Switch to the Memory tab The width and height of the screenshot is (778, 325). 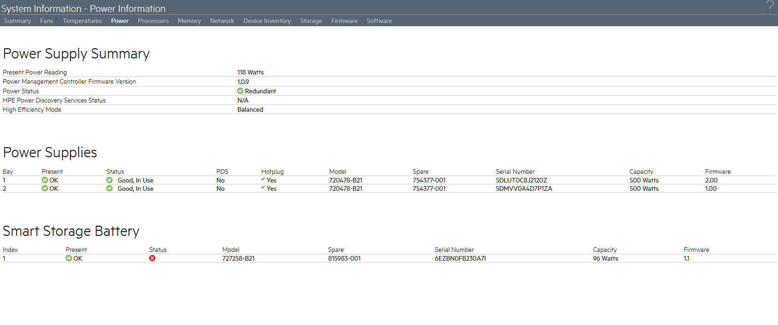point(189,21)
